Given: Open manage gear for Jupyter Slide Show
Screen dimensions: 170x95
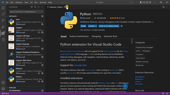Looking at the screenshot, I should click(x=42, y=65).
